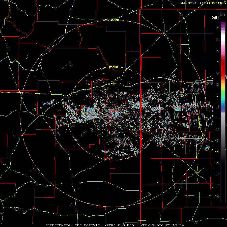Click the -6 value on color scale
Image resolution: width=227 pixels, height=227 pixels.
pos(217,174)
